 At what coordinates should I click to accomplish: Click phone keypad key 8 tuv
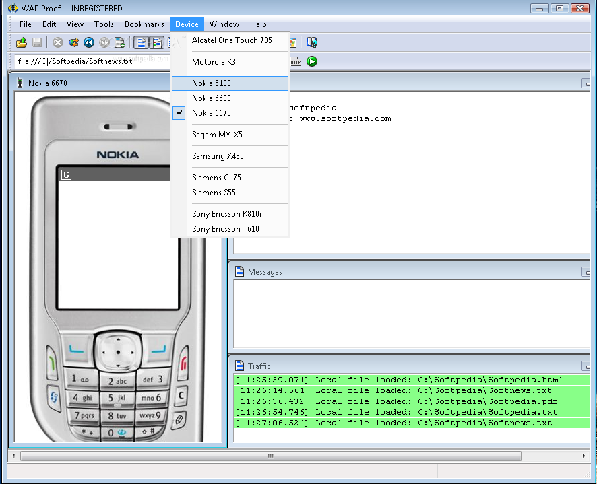pos(117,416)
